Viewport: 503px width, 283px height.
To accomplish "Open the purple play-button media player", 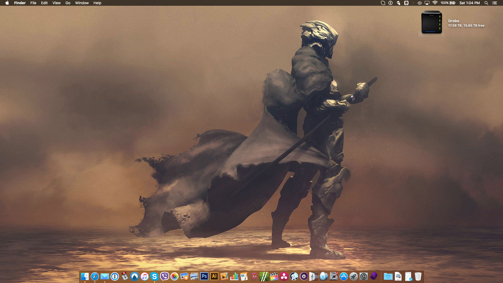I will point(304,276).
